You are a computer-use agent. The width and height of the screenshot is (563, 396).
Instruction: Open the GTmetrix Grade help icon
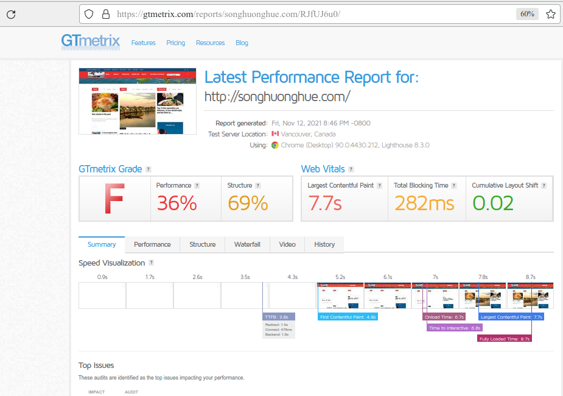click(149, 169)
